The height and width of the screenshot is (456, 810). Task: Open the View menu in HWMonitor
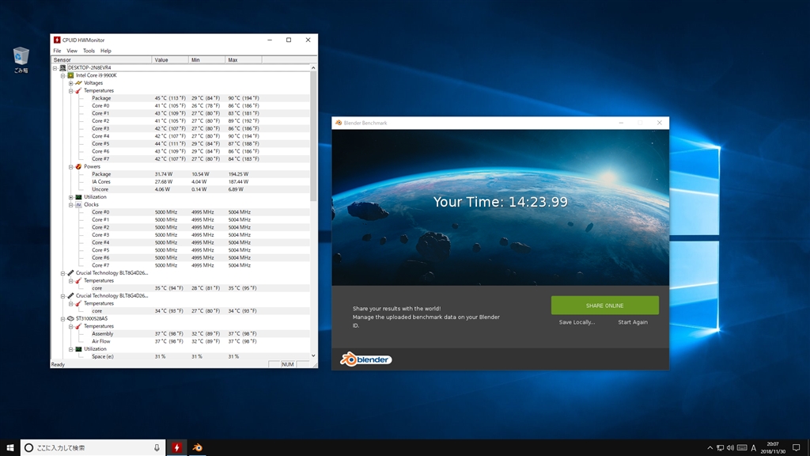(x=72, y=51)
